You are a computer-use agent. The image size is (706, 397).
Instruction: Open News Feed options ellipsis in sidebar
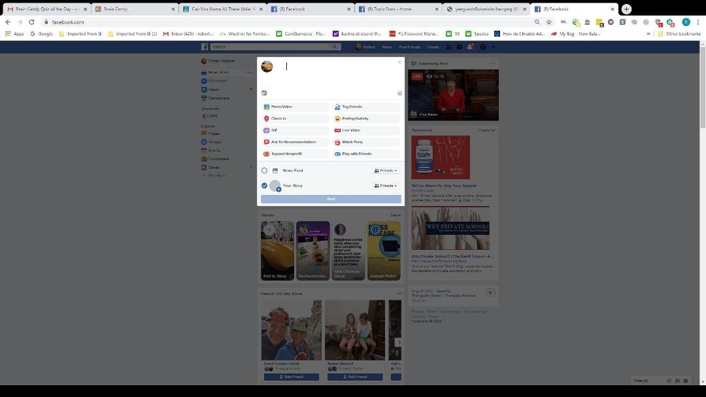coord(250,73)
